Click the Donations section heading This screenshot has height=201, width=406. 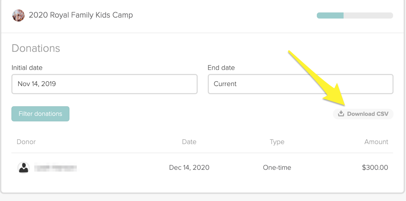pyautogui.click(x=36, y=48)
